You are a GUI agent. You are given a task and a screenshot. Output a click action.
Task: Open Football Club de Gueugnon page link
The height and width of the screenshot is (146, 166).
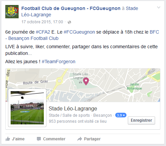coord(71,8)
